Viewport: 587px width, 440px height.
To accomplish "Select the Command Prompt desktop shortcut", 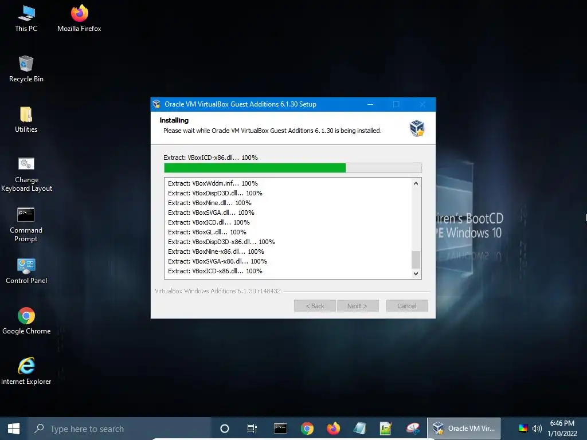I will (x=26, y=225).
